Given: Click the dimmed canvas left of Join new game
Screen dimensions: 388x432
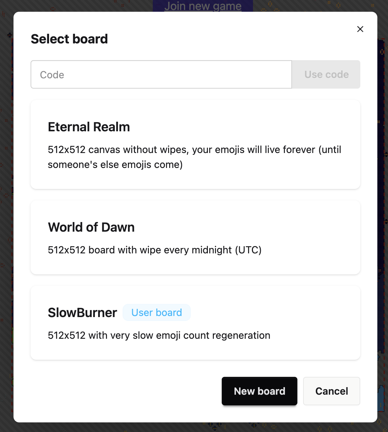Looking at the screenshot, I should 89,6.
